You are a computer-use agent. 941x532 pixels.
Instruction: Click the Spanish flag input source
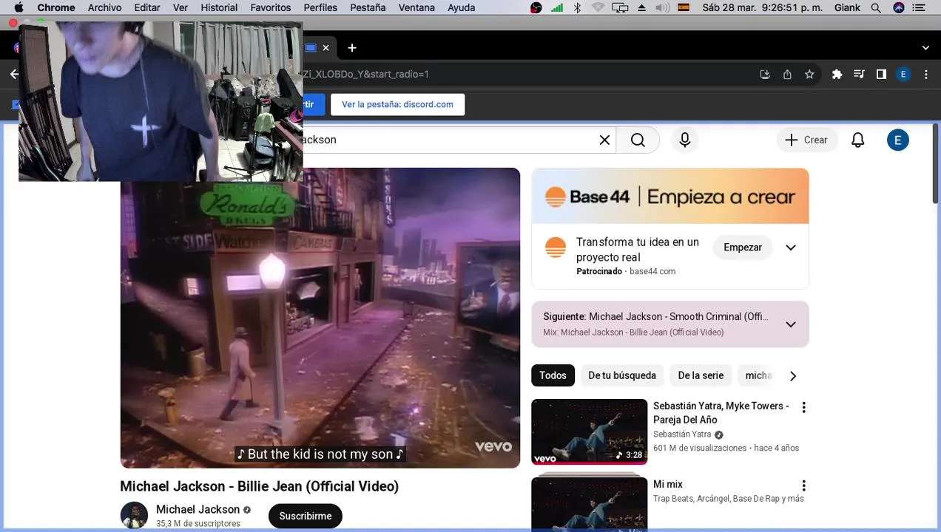[x=684, y=7]
